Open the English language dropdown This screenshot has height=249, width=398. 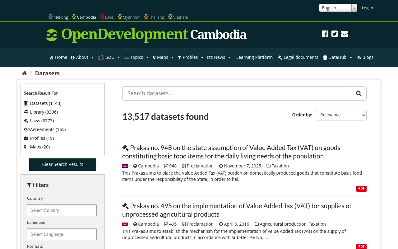click(338, 8)
